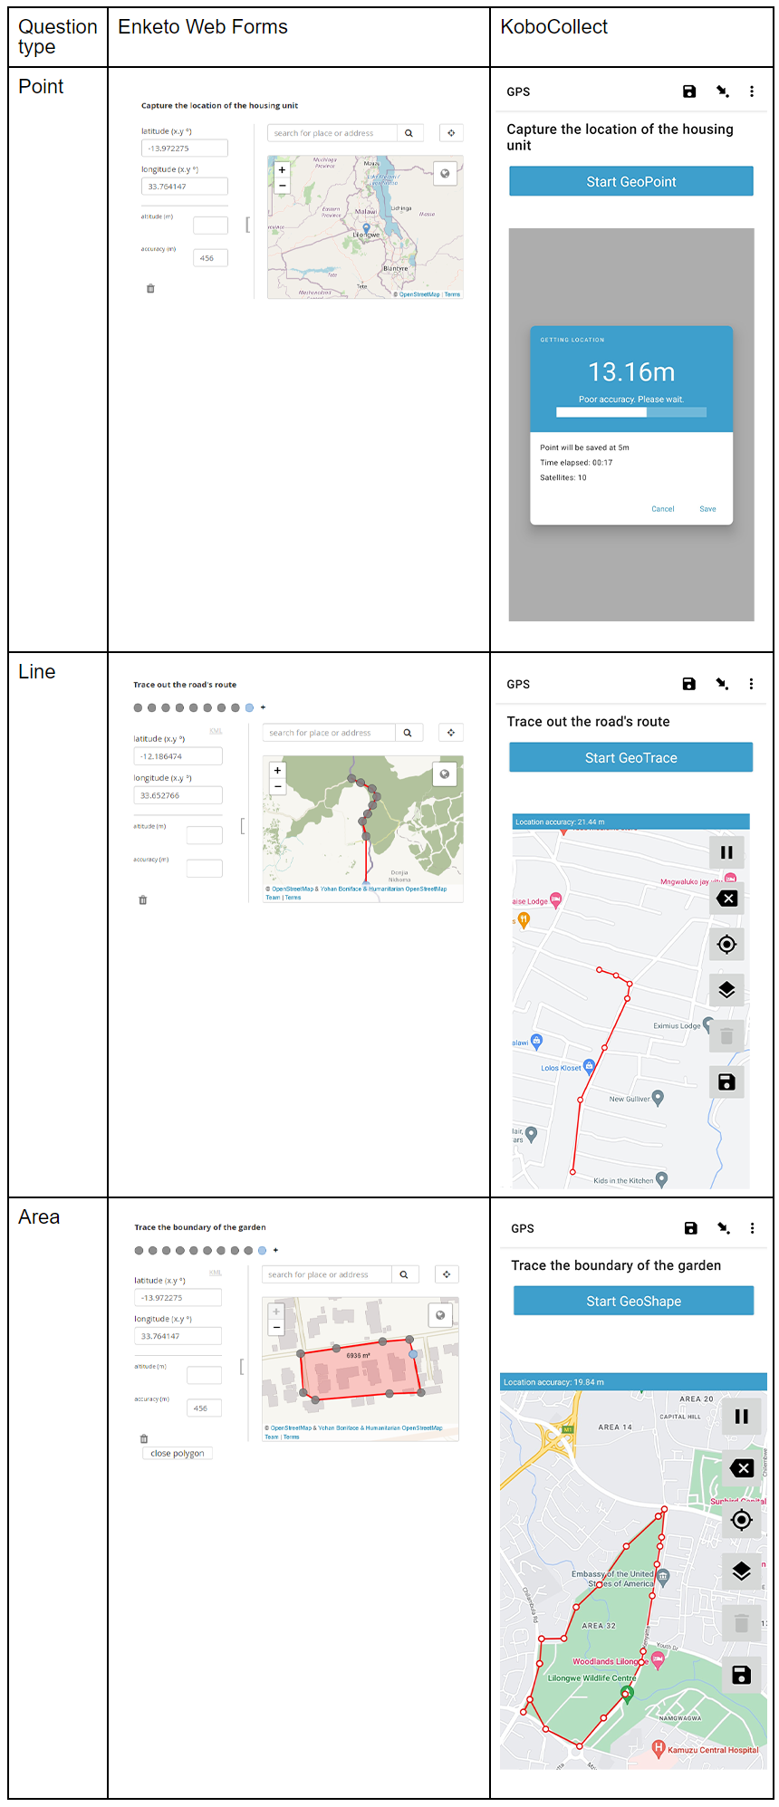Zoom in on the Malawi map
The image size is (779, 1807).
(x=282, y=169)
